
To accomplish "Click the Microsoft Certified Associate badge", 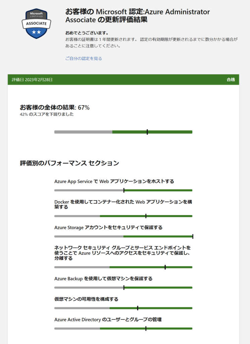I will (36, 24).
